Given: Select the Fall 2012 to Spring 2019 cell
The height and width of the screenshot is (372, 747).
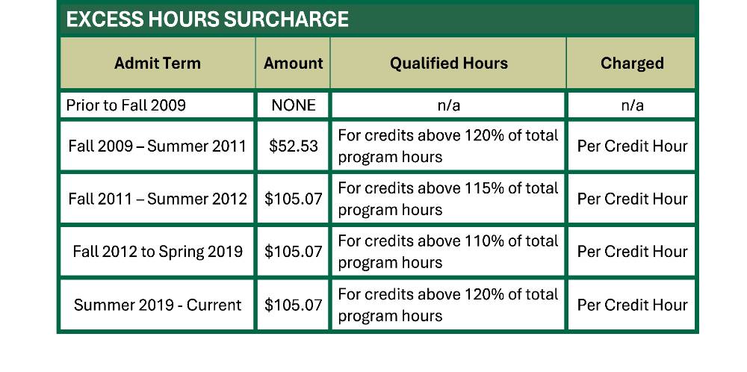Looking at the screenshot, I should pos(157,252).
